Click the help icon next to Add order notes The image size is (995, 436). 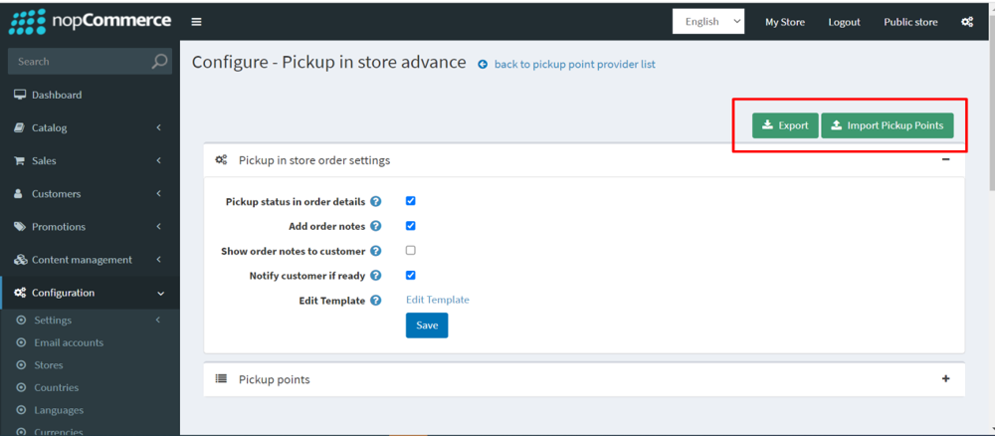pos(376,226)
